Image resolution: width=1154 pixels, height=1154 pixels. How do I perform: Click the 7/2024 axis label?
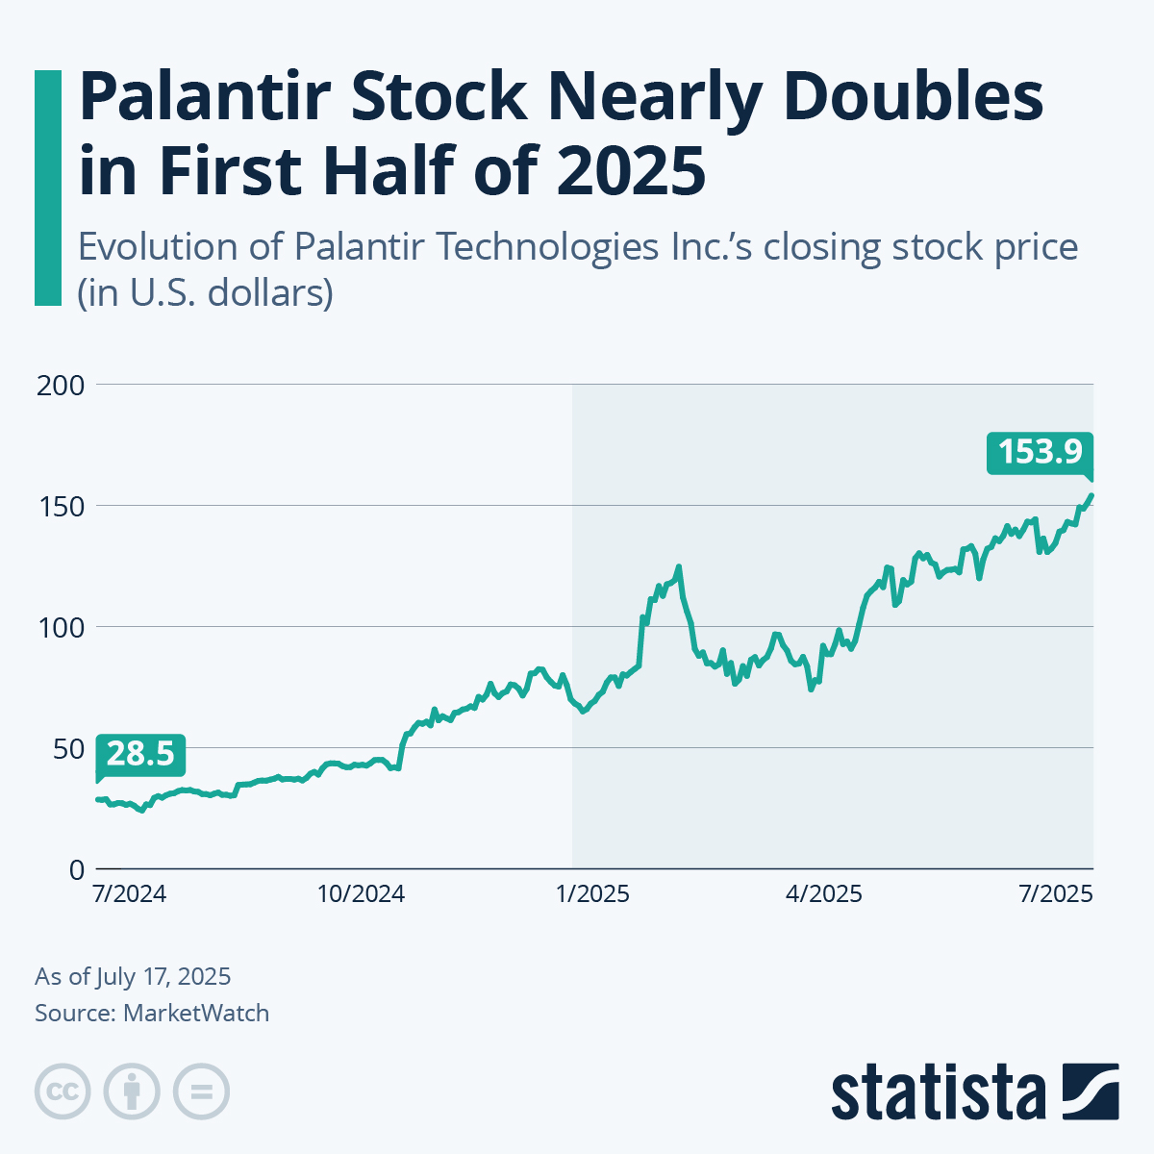tap(129, 894)
